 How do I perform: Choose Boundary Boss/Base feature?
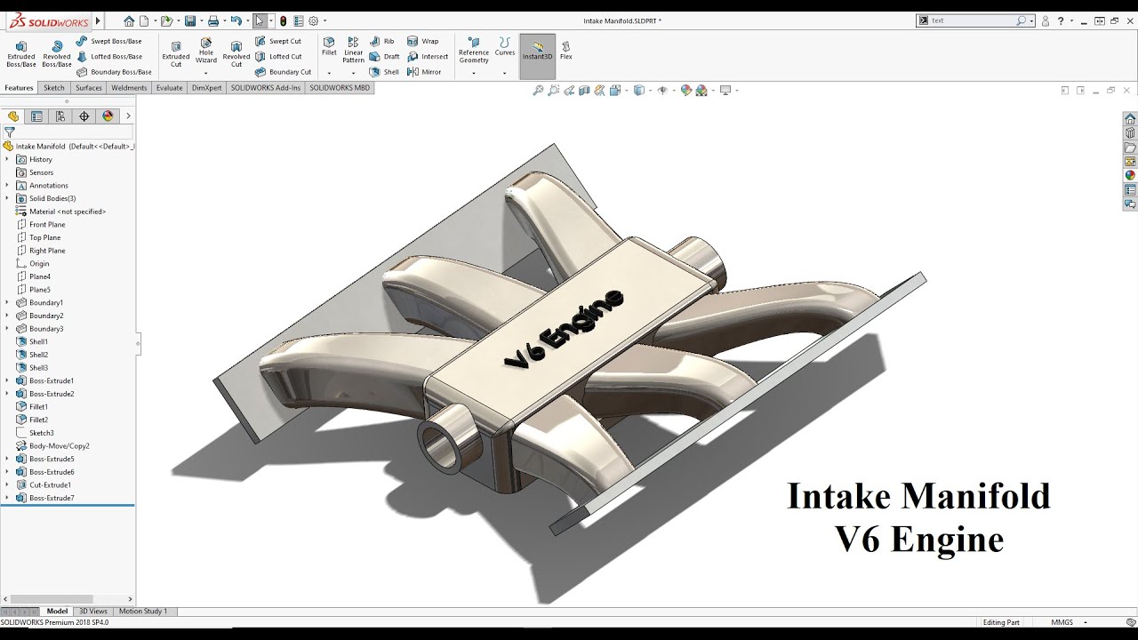tap(114, 72)
